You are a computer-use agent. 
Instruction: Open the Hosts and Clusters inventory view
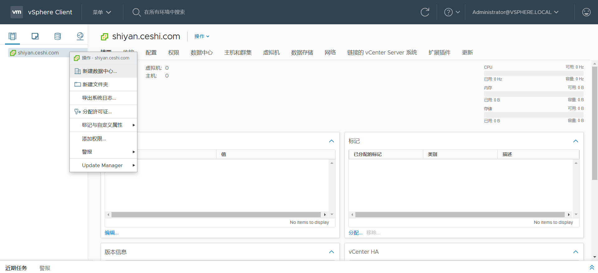[12, 36]
